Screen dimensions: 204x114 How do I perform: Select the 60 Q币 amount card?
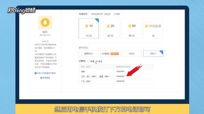(x=132, y=28)
